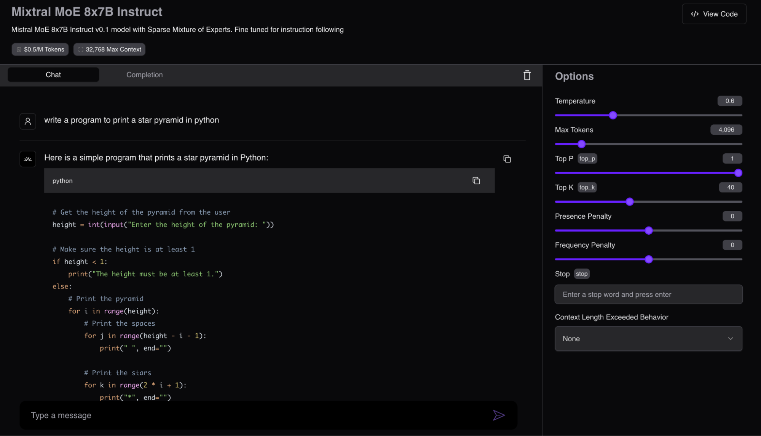This screenshot has width=761, height=436.
Task: Click the 32,768 Max Context badge
Action: 109,49
